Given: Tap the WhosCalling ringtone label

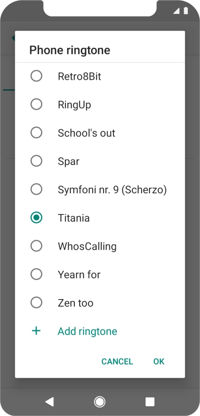Looking at the screenshot, I should click(x=87, y=247).
